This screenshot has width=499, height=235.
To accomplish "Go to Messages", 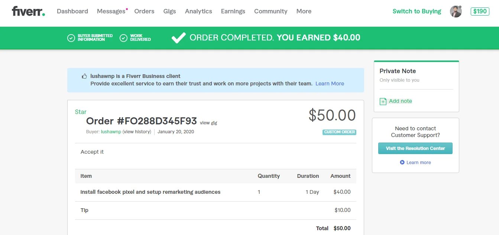I will 111,12.
